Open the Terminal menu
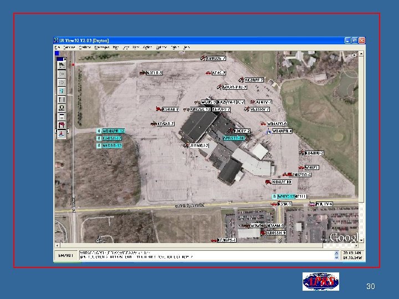 click(x=69, y=47)
